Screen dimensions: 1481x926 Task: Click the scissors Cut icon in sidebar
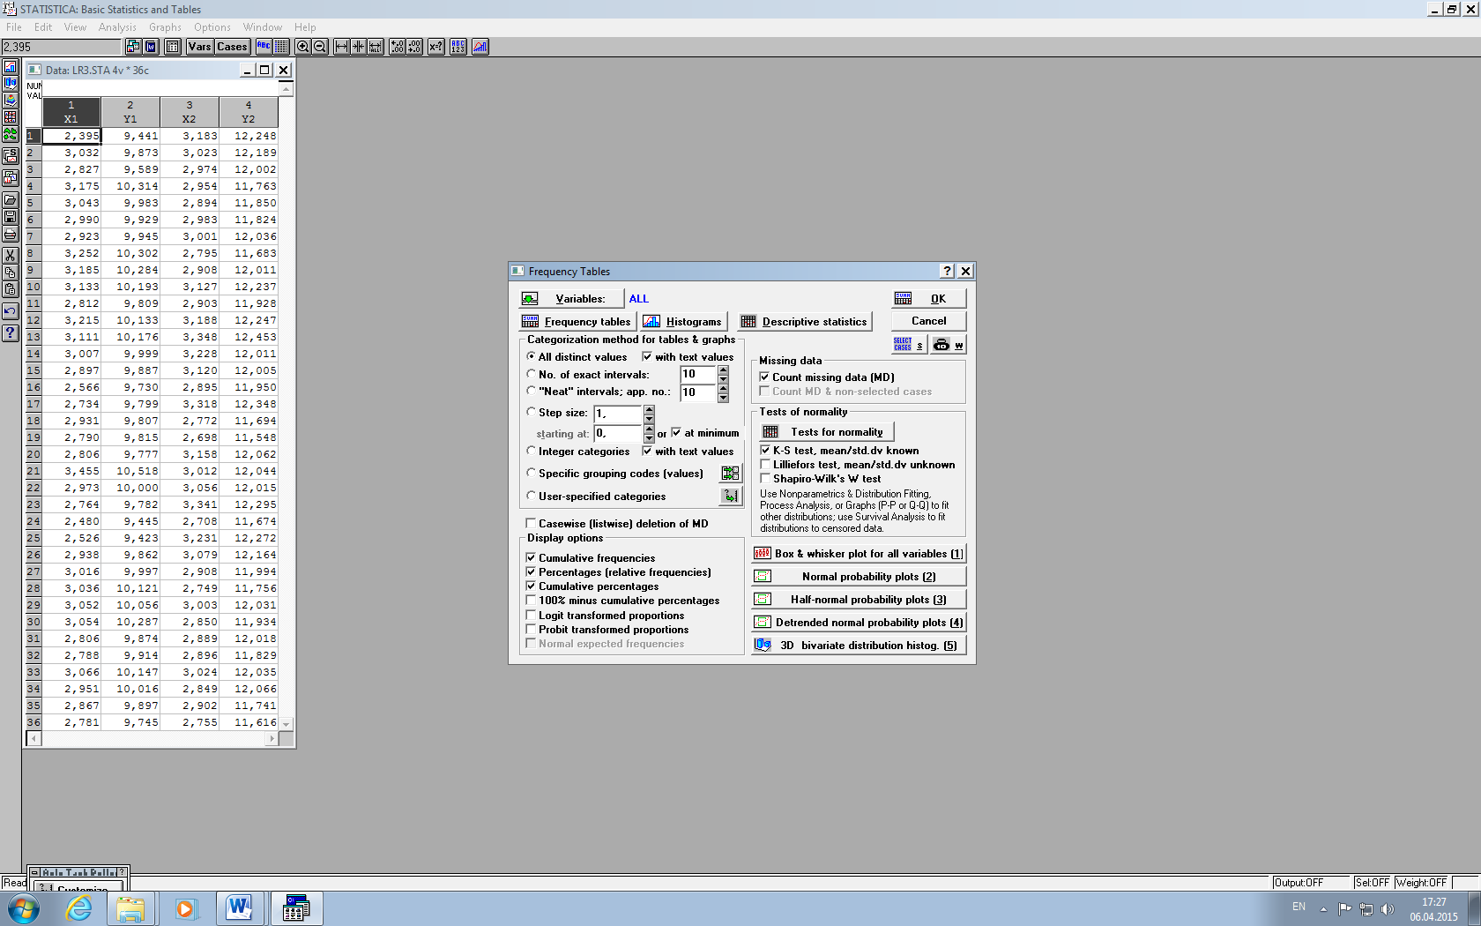[x=10, y=256]
